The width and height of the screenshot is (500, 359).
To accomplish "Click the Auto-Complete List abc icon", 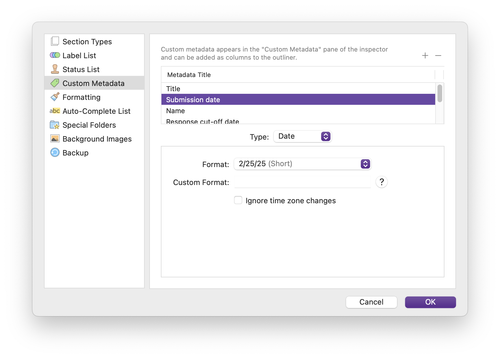I will [x=55, y=111].
